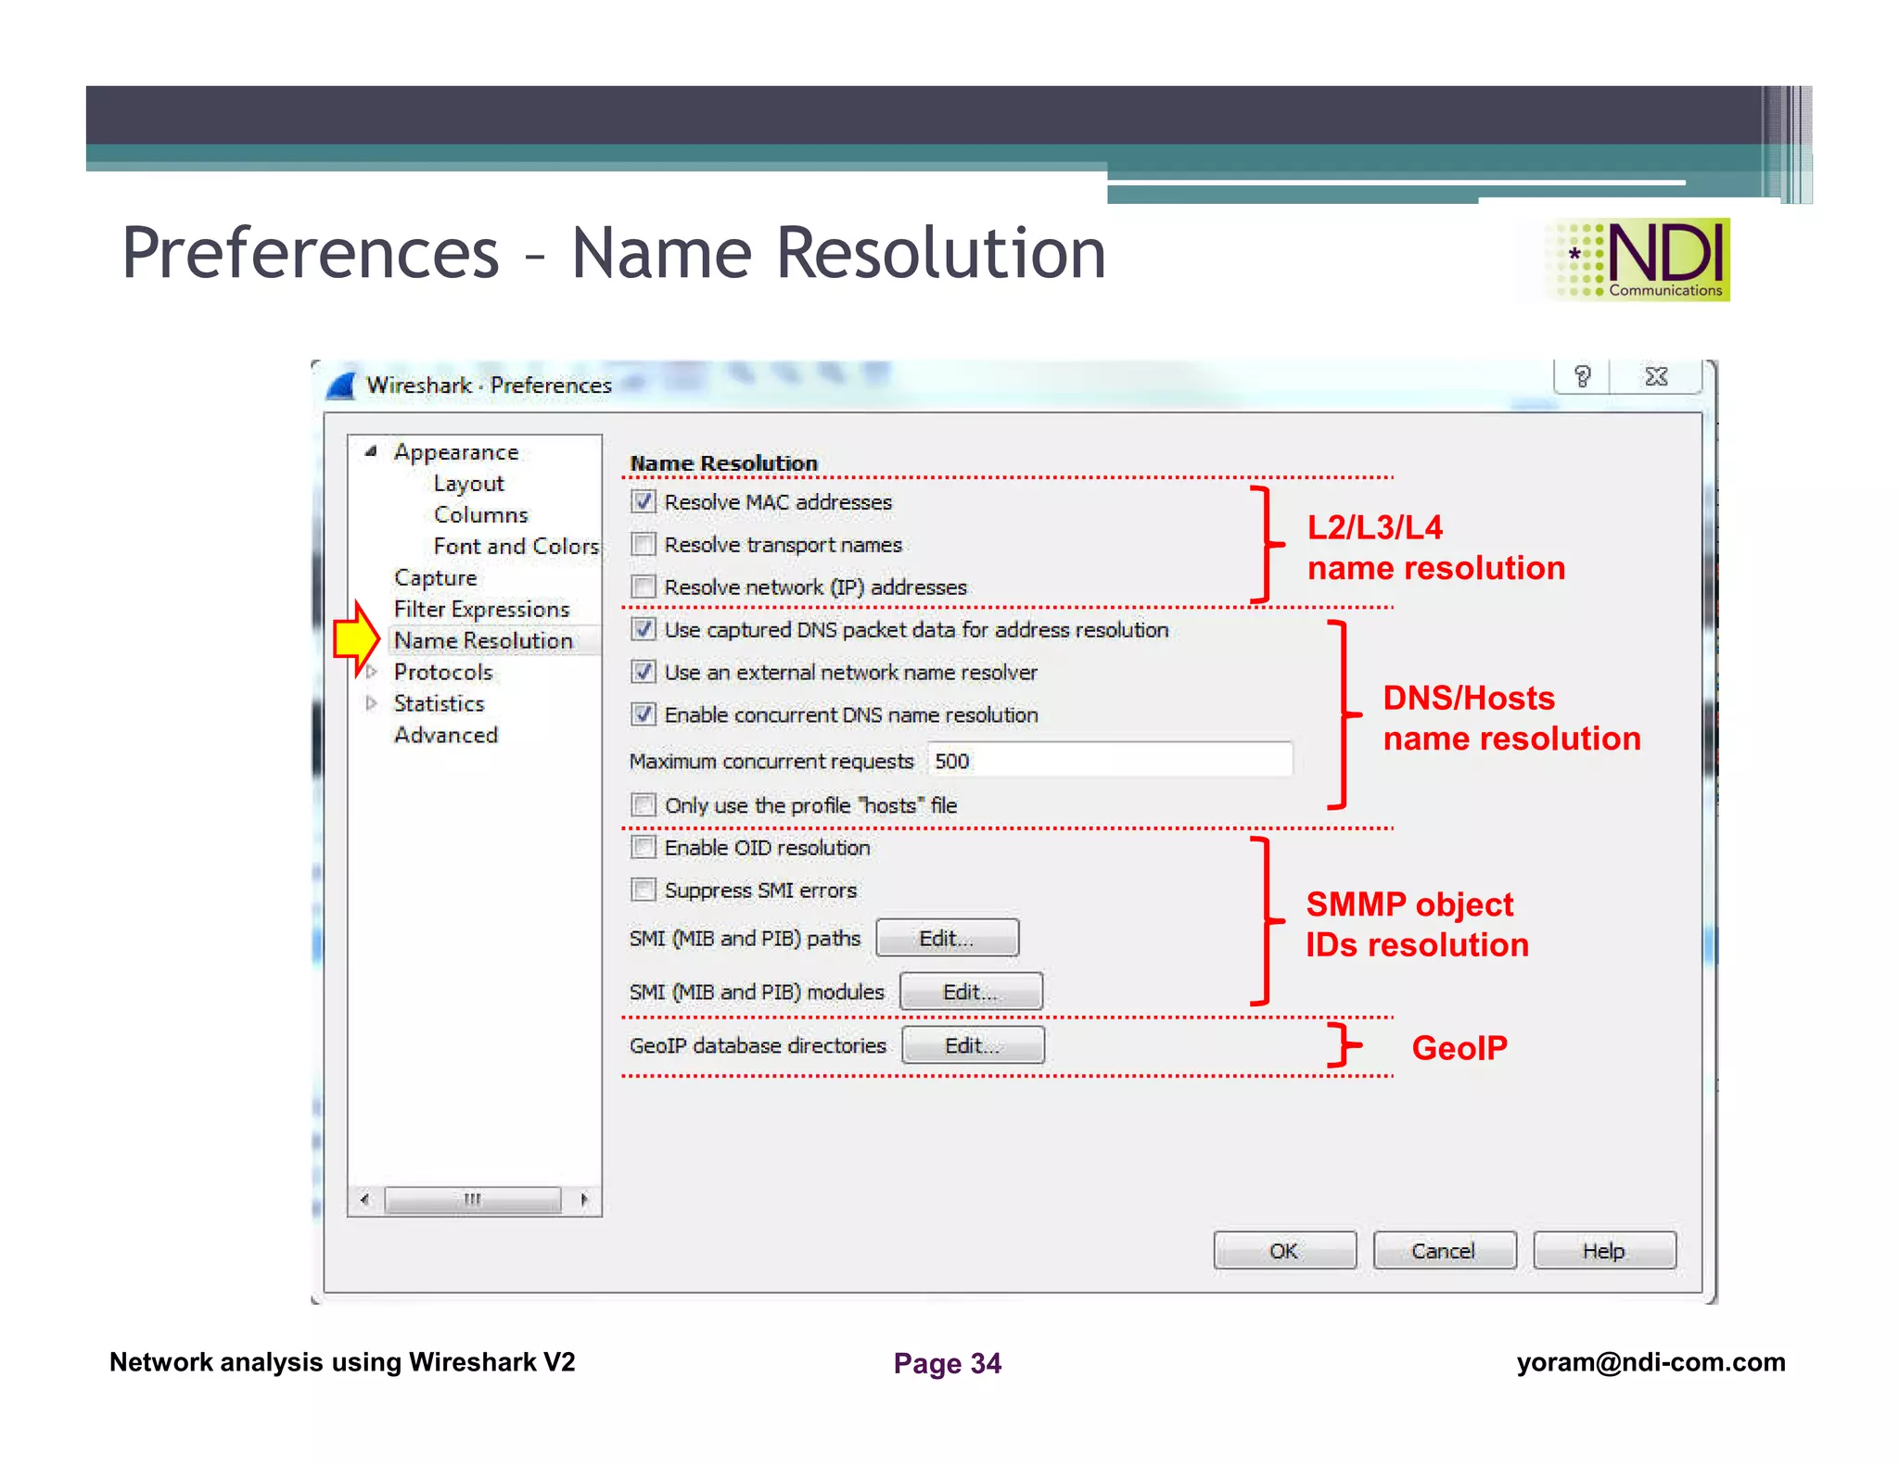1899x1466 pixels.
Task: Uncheck Use captured DNS packet data
Action: point(644,629)
